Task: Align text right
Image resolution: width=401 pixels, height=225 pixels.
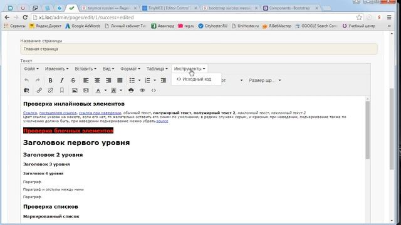Action: pos(108,81)
